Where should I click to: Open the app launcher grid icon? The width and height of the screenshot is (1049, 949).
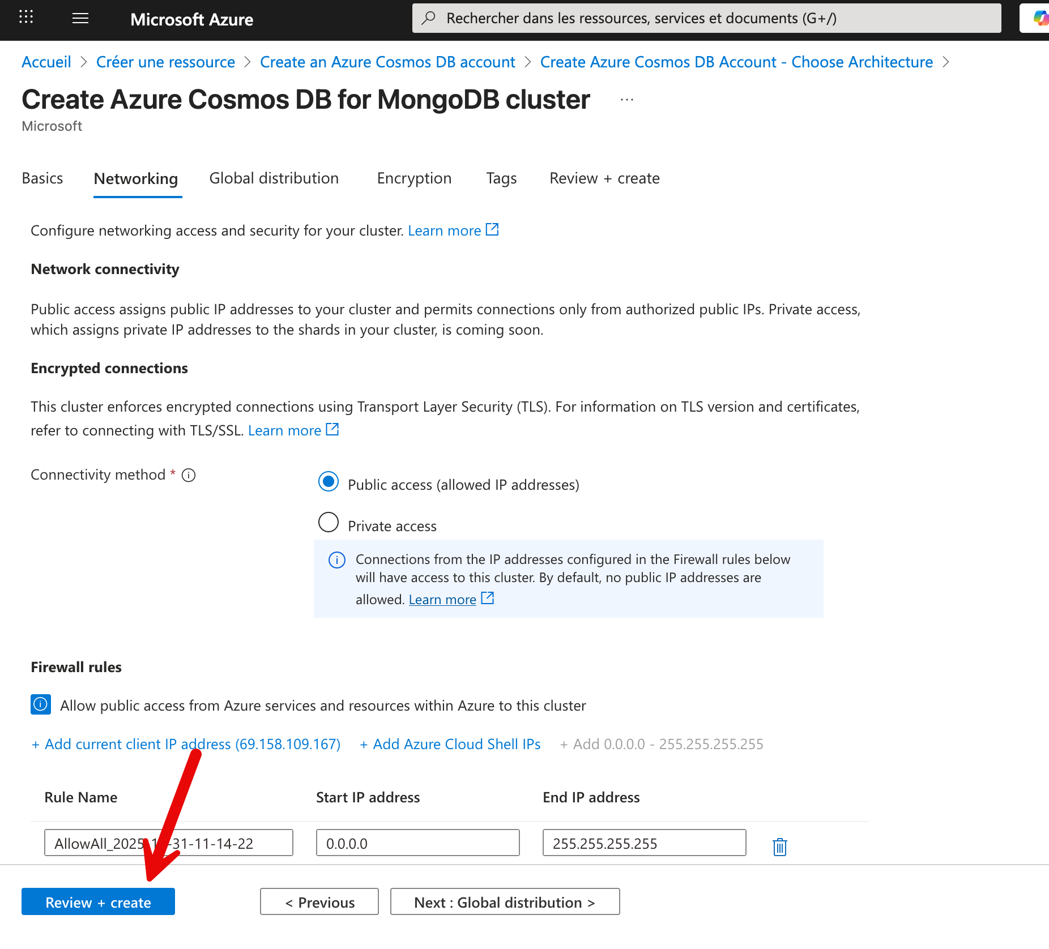pos(25,18)
